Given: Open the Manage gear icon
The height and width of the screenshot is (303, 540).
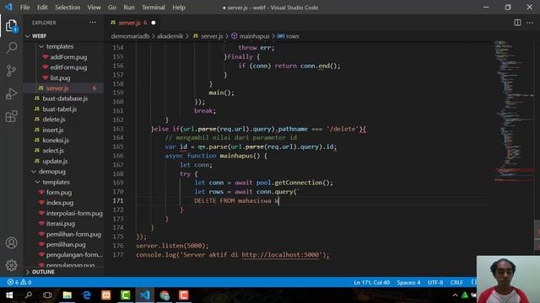Looking at the screenshot, I should [x=11, y=265].
